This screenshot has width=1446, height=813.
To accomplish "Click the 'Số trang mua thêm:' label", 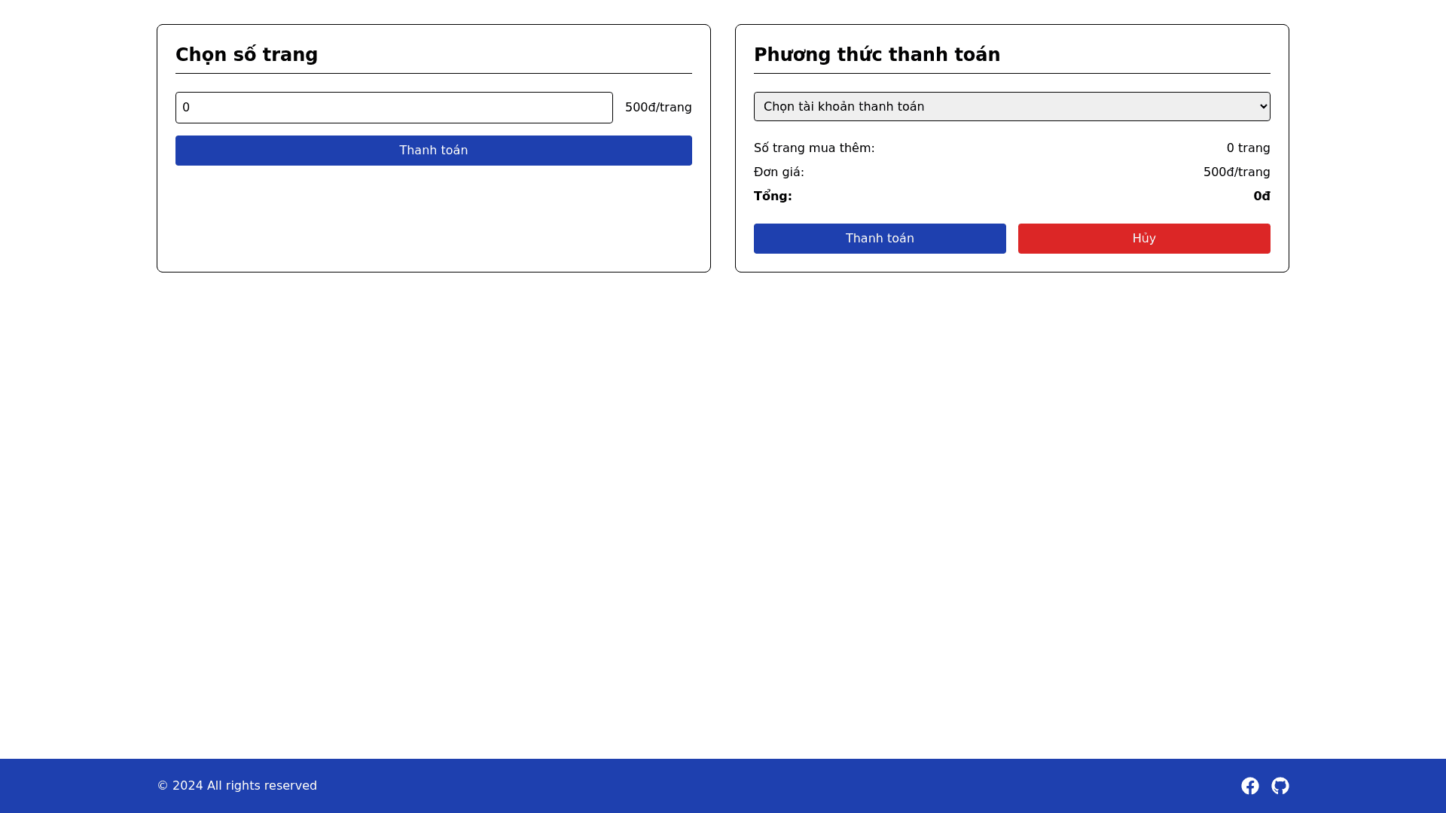I will point(813,148).
